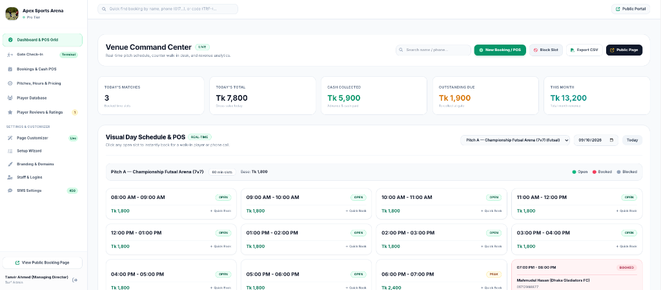
Task: Click the calendar icon in date field
Action: click(612, 140)
